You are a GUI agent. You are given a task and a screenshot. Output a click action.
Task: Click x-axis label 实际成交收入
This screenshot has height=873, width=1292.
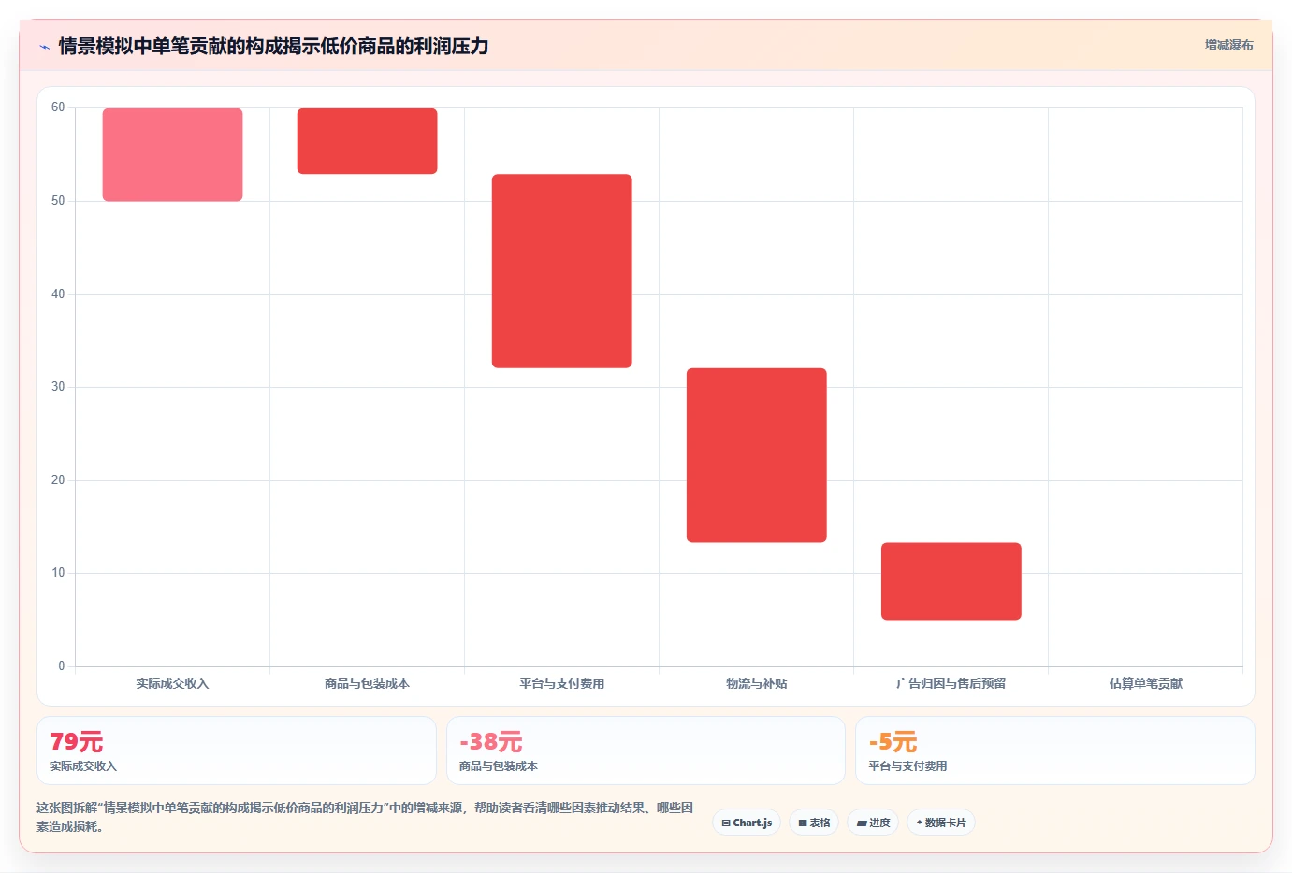pos(172,683)
